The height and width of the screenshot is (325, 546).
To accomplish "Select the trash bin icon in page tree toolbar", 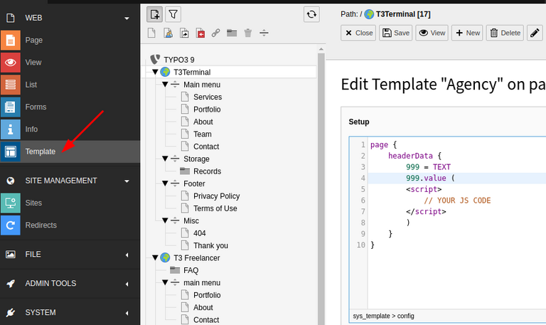I will tap(248, 33).
